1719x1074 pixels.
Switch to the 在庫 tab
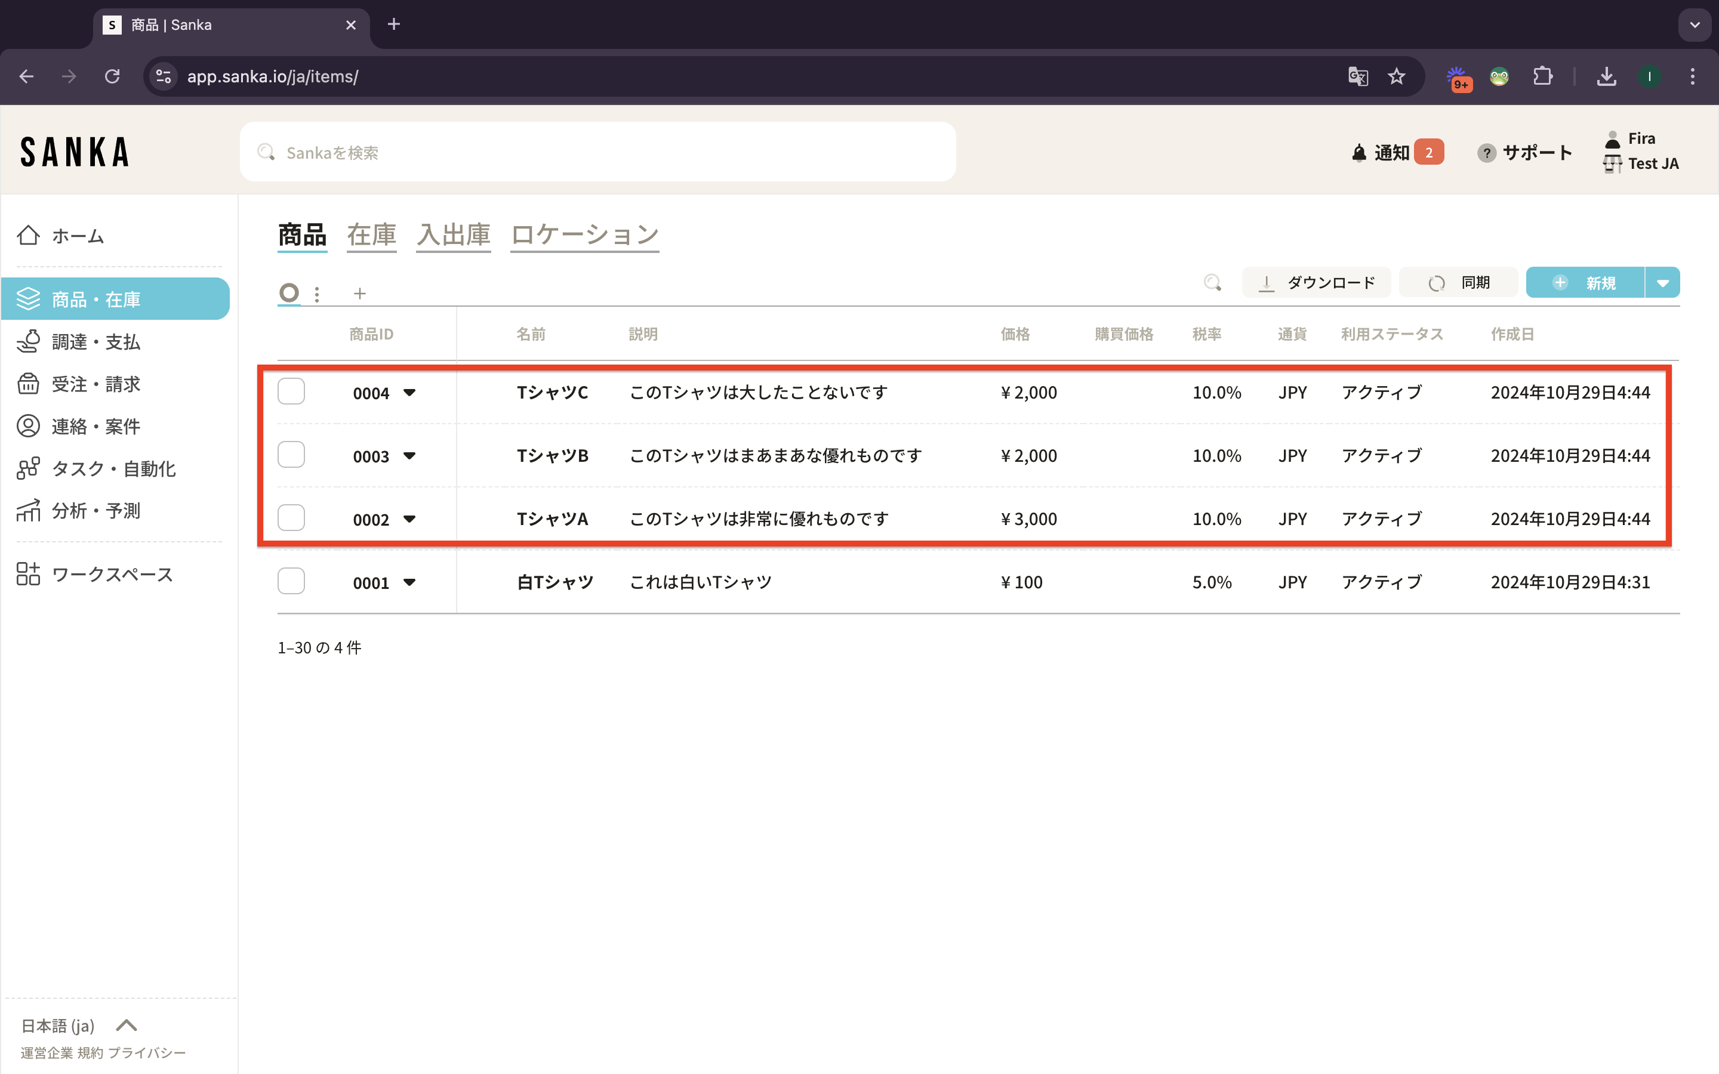coord(371,235)
